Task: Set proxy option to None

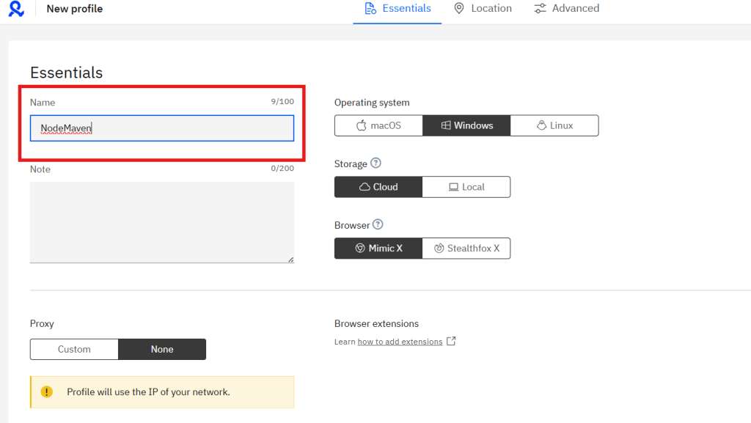Action: [162, 350]
